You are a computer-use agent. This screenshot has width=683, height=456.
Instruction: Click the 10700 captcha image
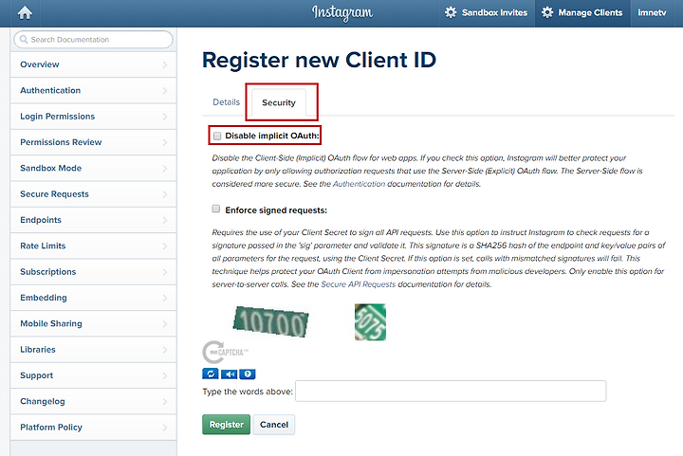pyautogui.click(x=271, y=321)
